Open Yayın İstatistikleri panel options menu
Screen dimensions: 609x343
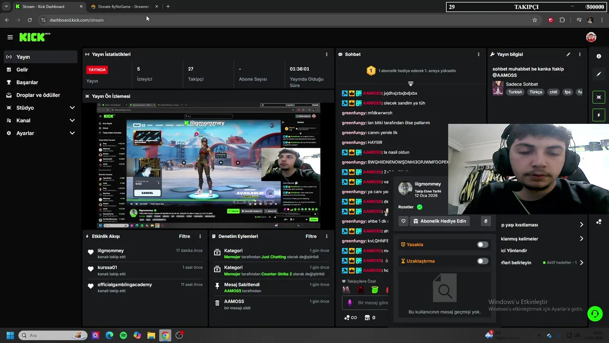coord(326,54)
